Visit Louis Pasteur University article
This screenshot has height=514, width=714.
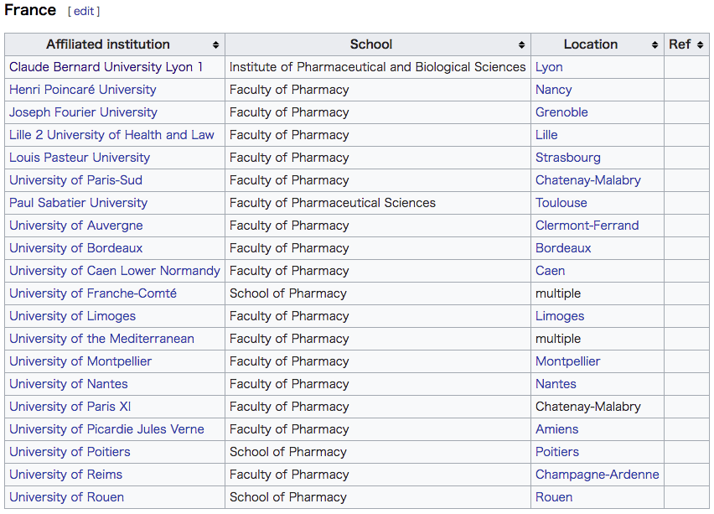[80, 158]
